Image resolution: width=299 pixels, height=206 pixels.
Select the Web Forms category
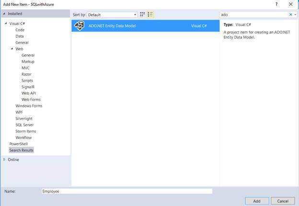[x=31, y=100]
